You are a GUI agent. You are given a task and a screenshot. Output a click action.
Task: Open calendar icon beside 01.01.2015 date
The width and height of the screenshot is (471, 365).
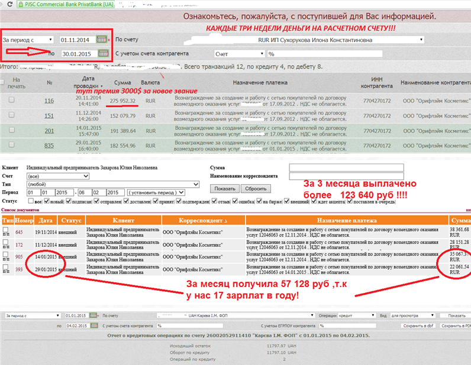93,315
